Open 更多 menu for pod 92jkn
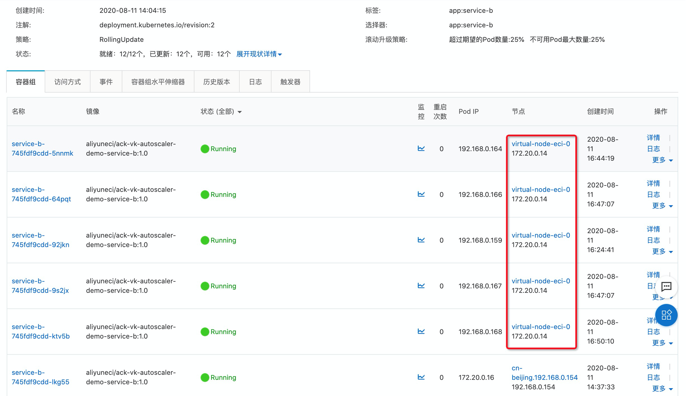The height and width of the screenshot is (396, 686). tap(663, 251)
